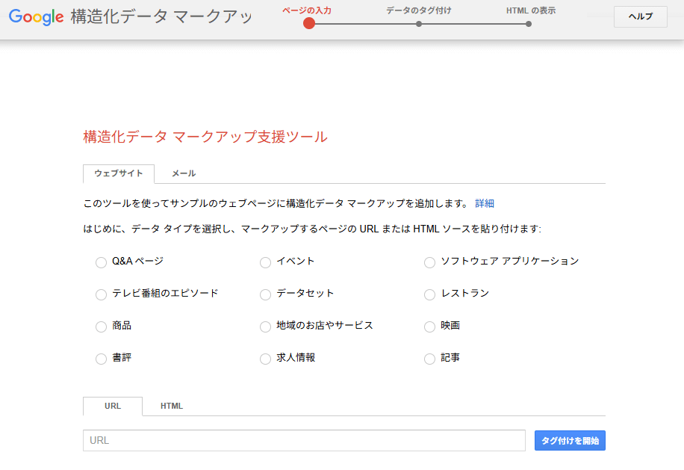The height and width of the screenshot is (470, 684).
Task: Choose the ソフトウェア アプリケーション option
Action: [429, 262]
